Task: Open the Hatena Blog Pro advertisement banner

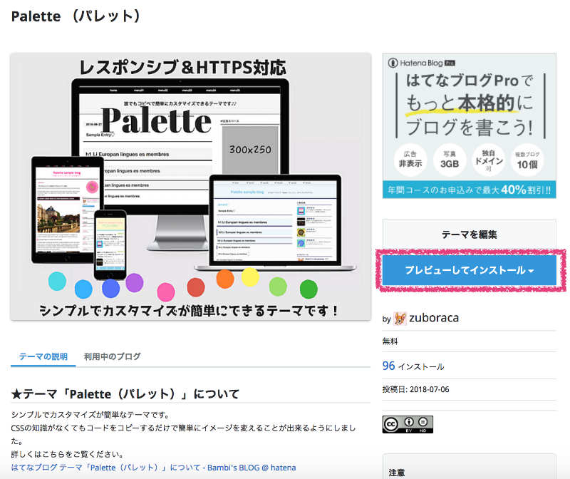Action: [x=469, y=126]
